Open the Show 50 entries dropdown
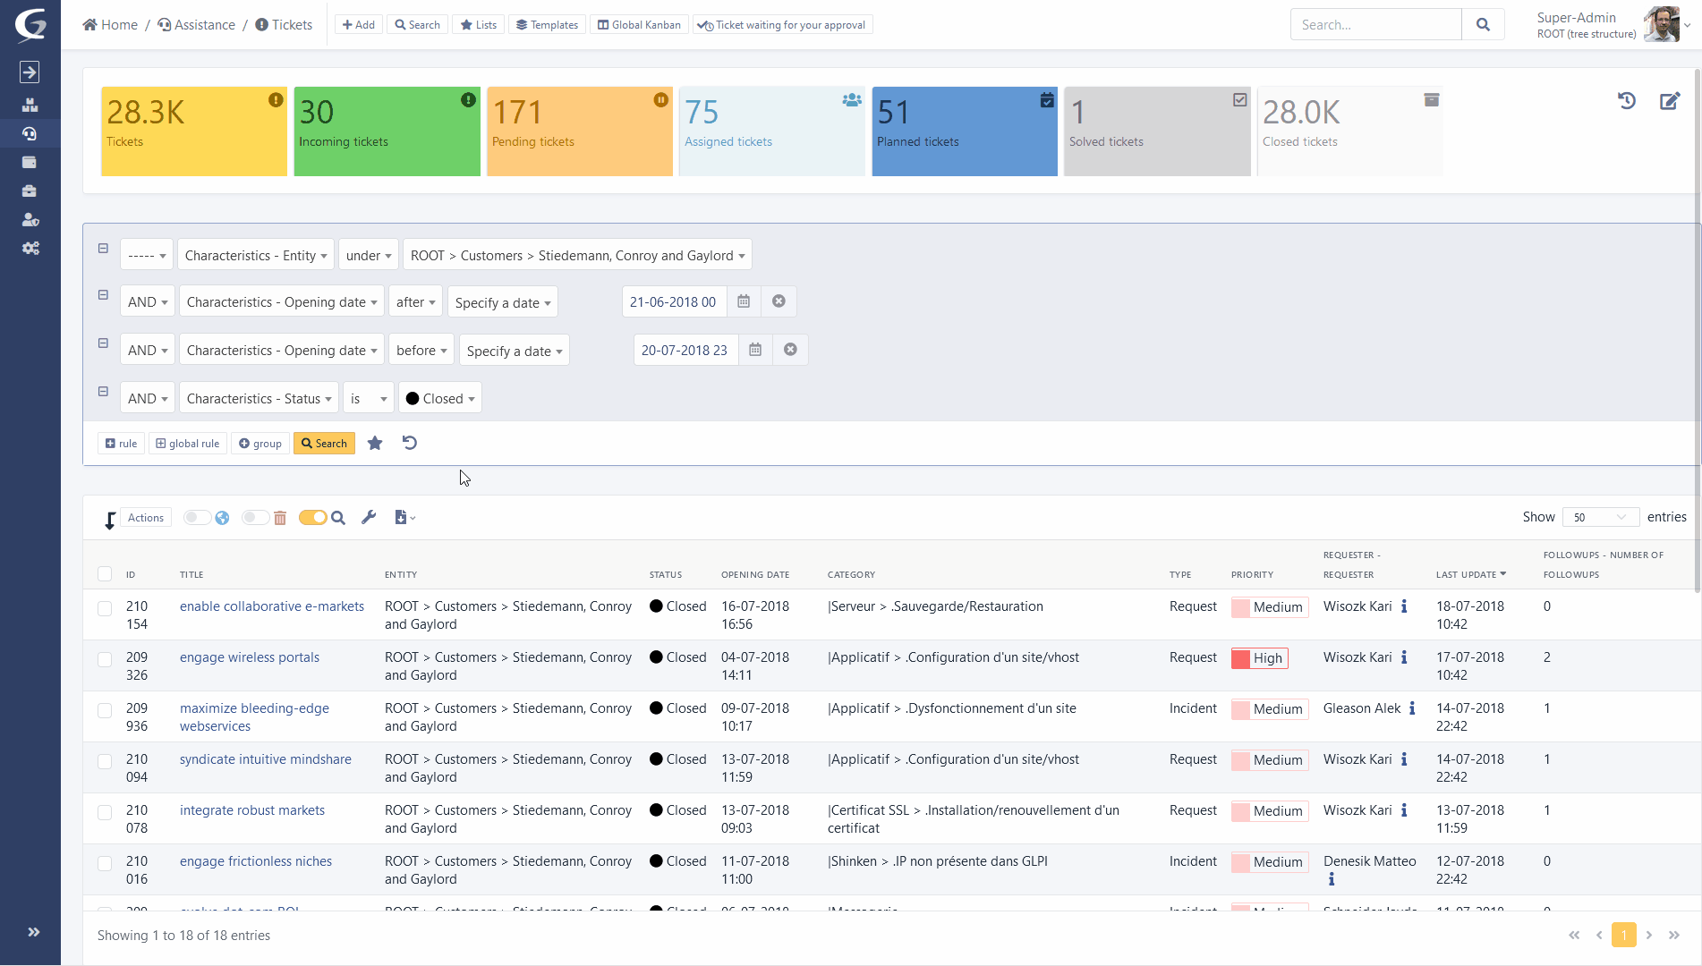This screenshot has width=1702, height=966. click(1600, 517)
